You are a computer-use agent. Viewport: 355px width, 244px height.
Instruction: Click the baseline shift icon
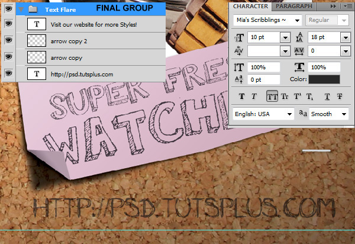239,79
